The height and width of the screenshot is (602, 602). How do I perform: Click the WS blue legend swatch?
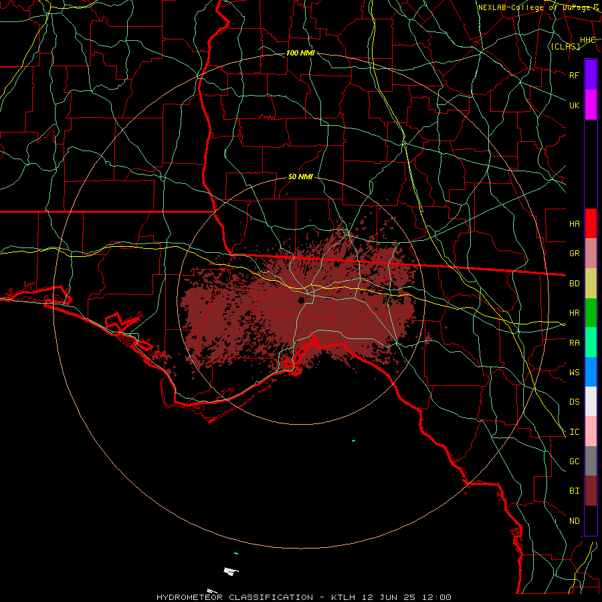coord(591,372)
